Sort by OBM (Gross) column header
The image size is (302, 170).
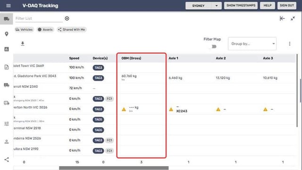131,58
